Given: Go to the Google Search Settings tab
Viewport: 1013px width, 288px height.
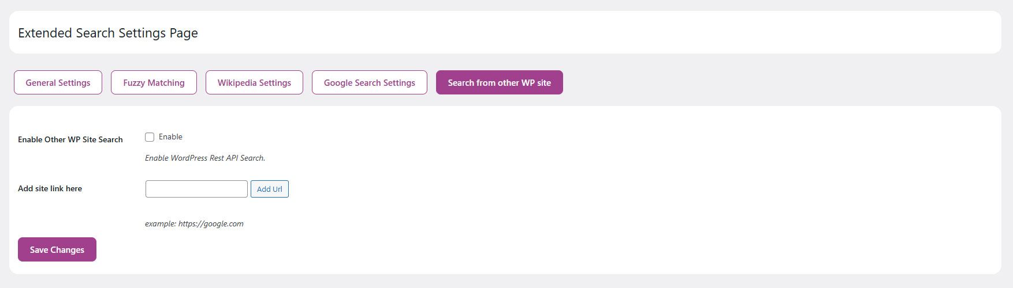Looking at the screenshot, I should pyautogui.click(x=369, y=82).
